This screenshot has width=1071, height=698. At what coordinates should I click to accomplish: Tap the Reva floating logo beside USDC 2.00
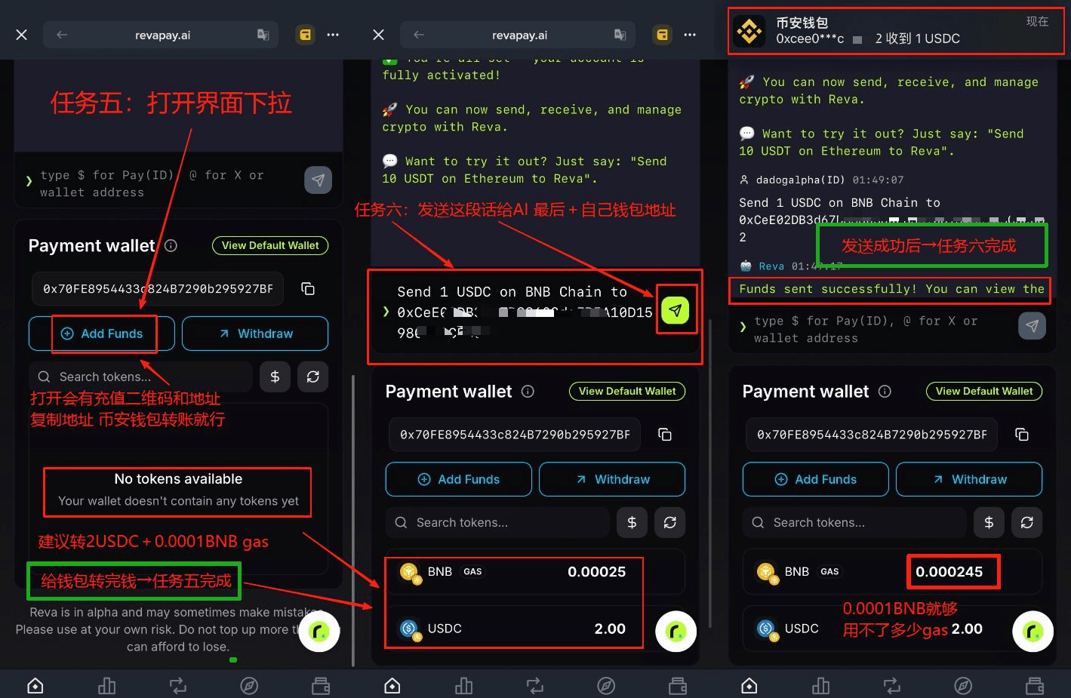[x=676, y=631]
